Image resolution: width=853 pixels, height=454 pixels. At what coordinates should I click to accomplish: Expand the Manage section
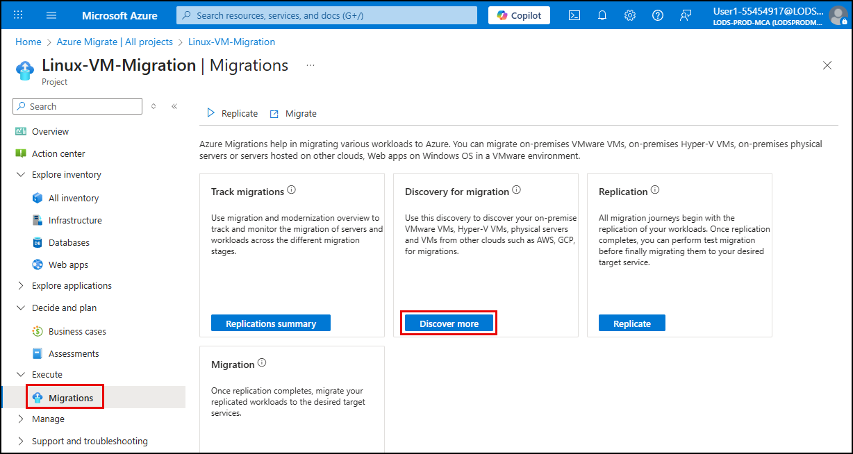(x=19, y=419)
